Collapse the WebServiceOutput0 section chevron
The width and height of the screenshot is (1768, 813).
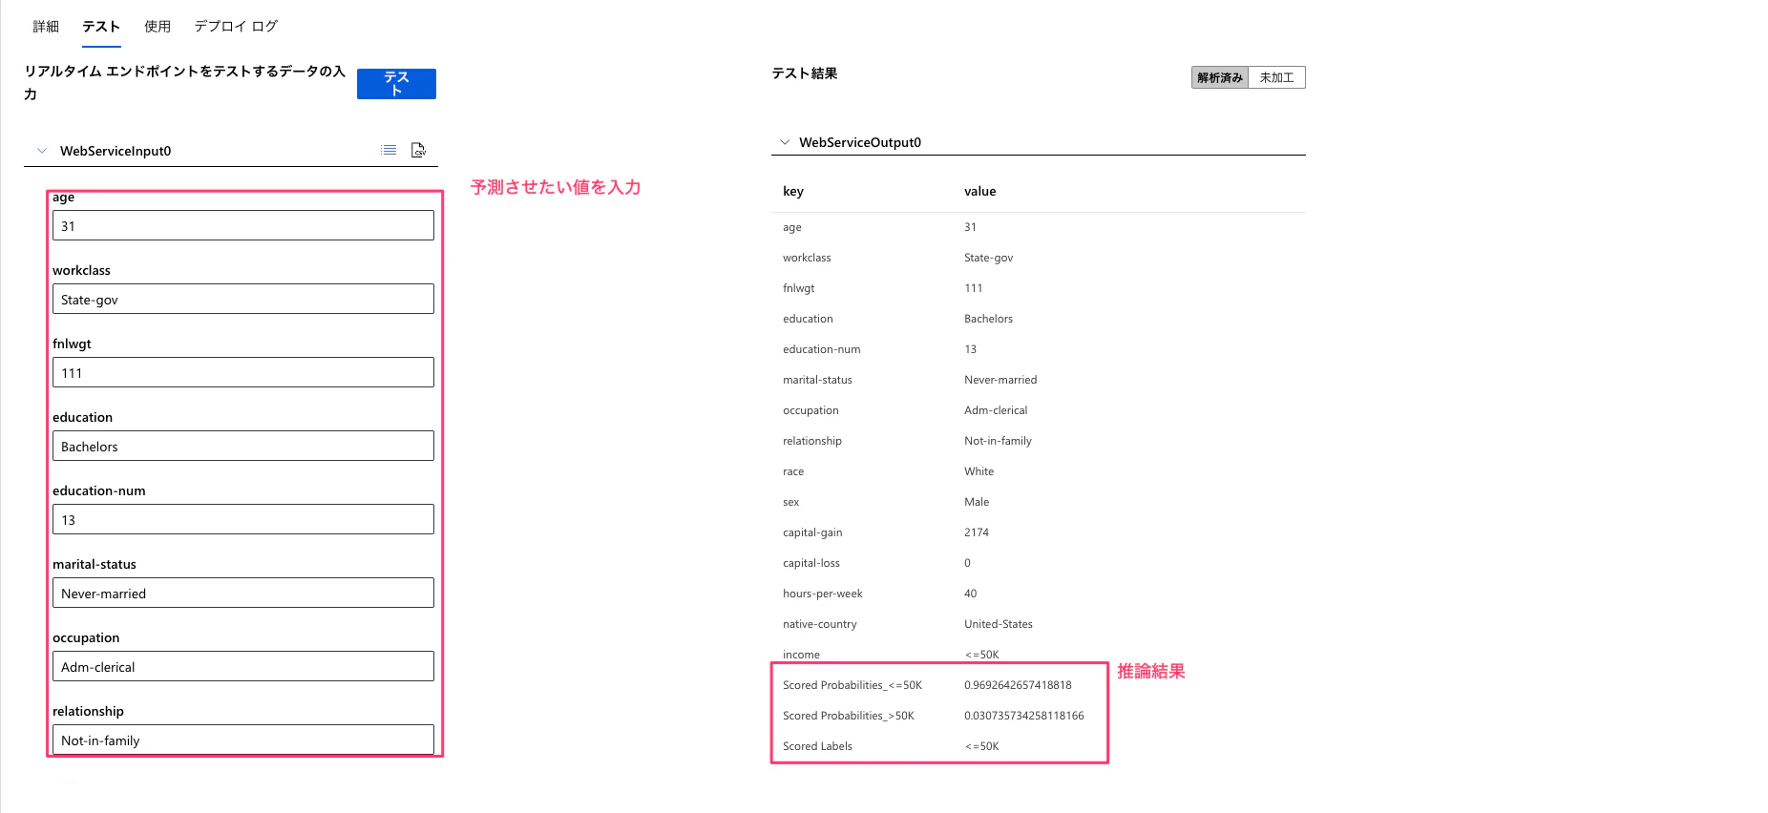[785, 142]
